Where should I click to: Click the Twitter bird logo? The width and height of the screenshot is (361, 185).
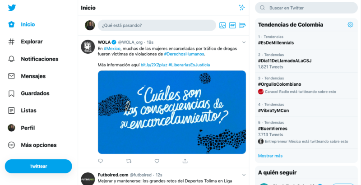point(12,8)
